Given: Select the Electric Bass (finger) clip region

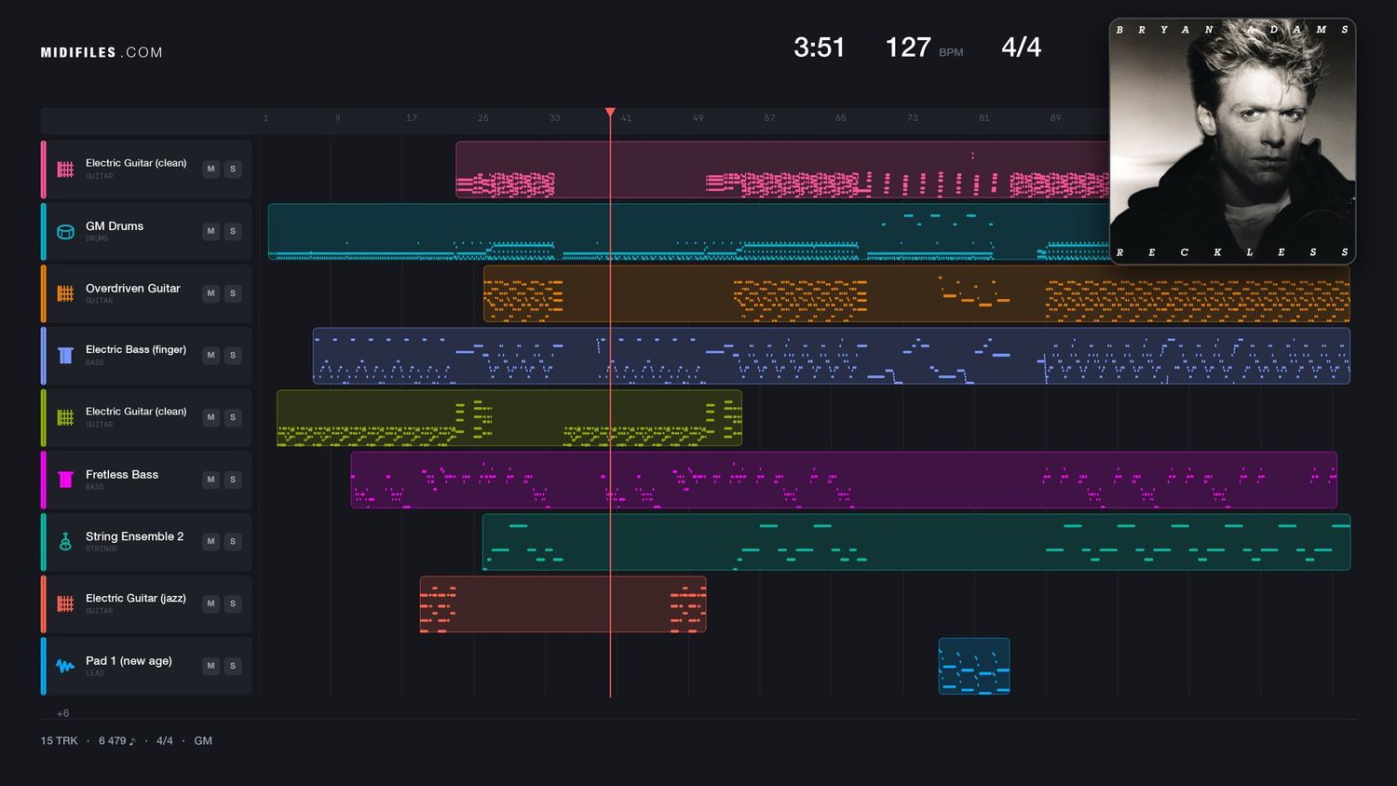Looking at the screenshot, I should (x=832, y=356).
